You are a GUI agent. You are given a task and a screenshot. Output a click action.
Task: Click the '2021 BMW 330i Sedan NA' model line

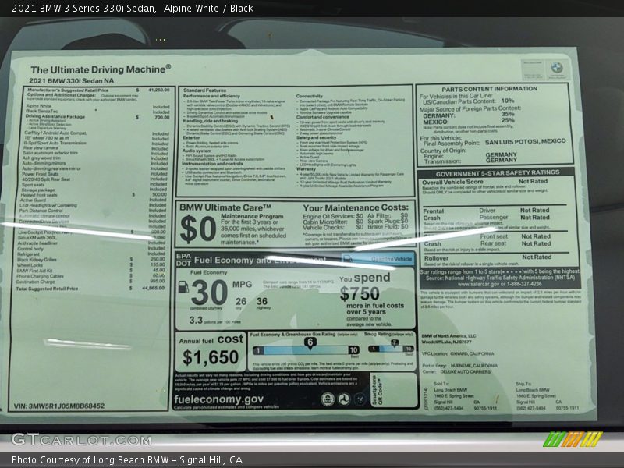[71, 81]
